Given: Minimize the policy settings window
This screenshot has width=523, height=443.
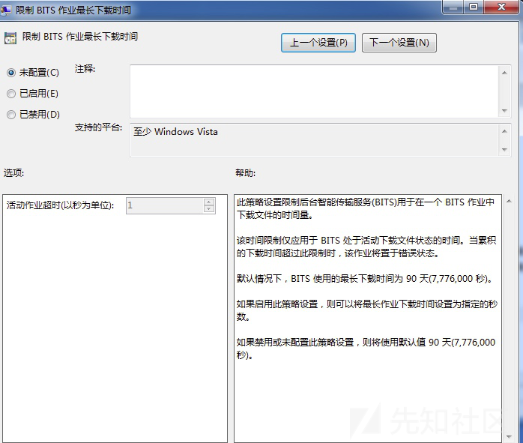Looking at the screenshot, I should coord(453,7).
